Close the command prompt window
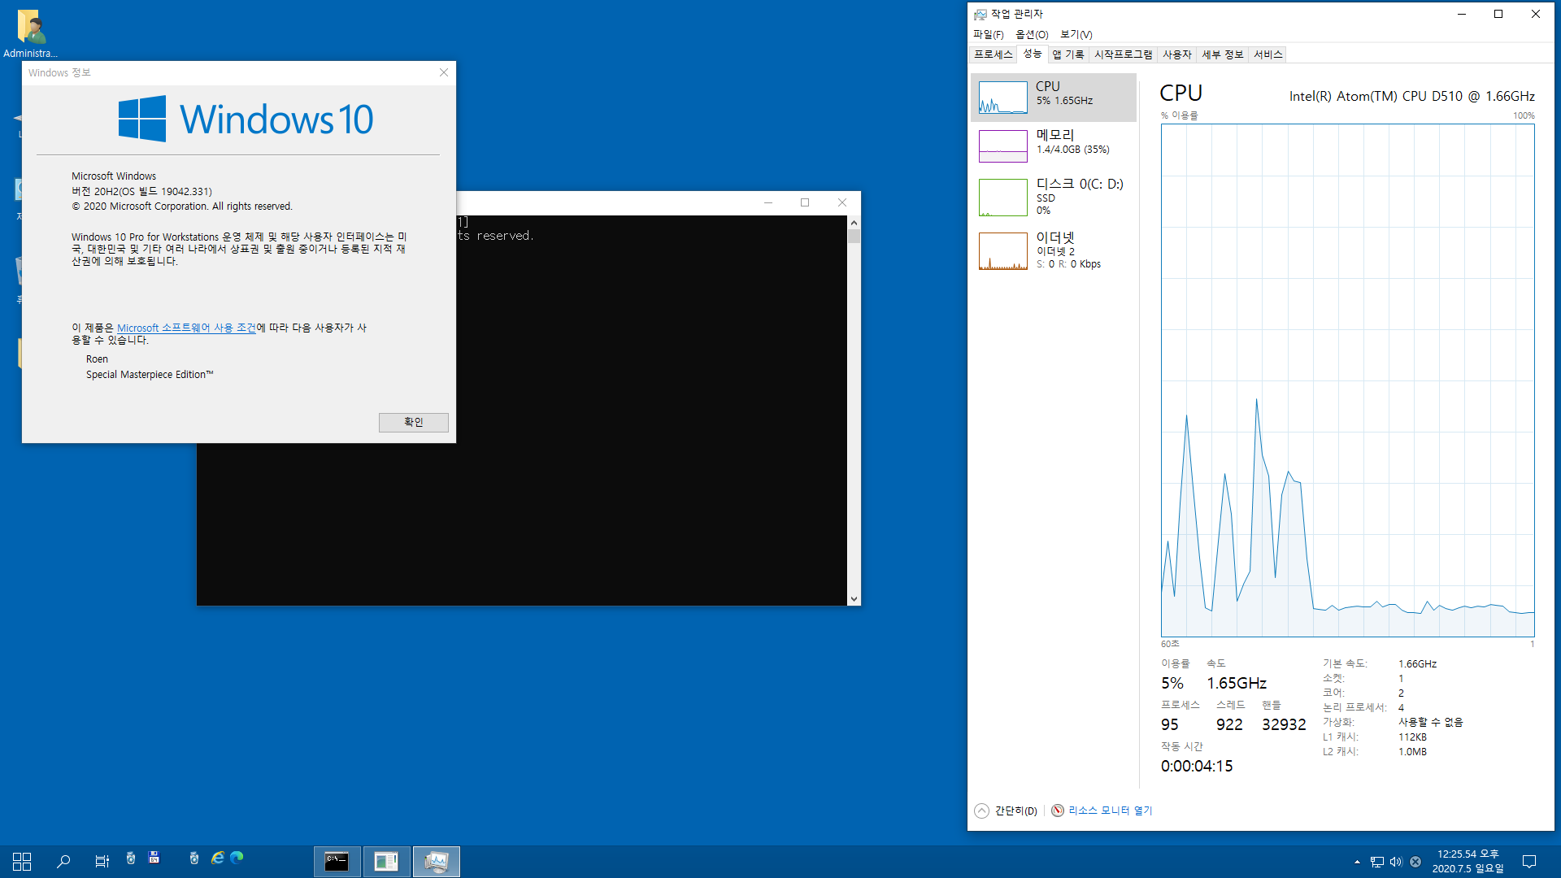This screenshot has height=878, width=1561. (x=842, y=202)
